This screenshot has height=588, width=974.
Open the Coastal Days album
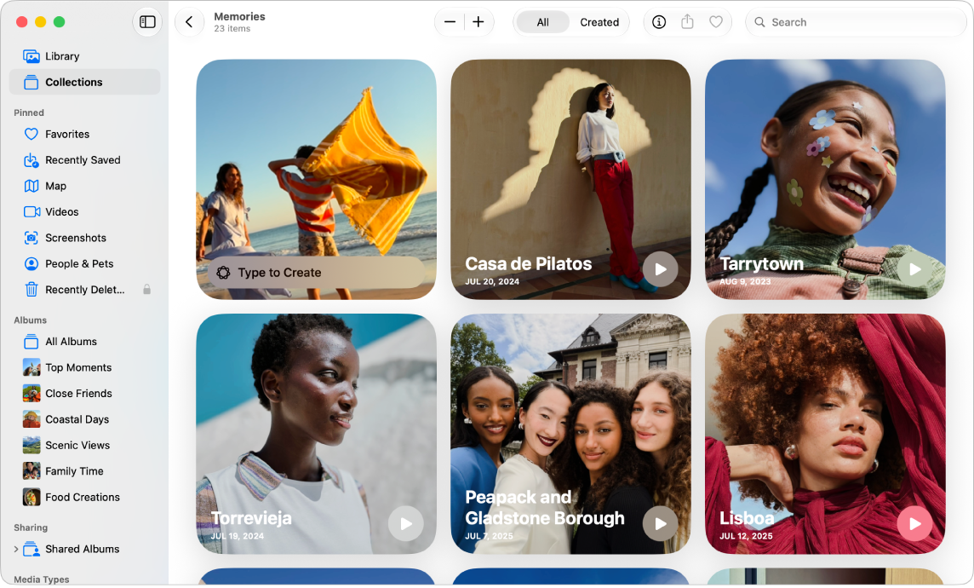(x=84, y=419)
